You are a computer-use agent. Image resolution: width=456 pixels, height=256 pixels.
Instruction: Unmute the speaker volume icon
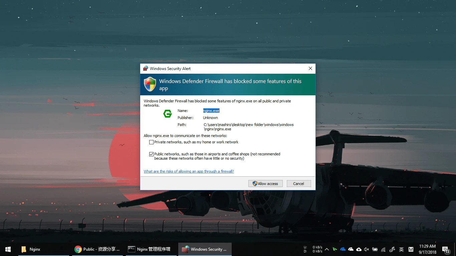click(x=367, y=249)
